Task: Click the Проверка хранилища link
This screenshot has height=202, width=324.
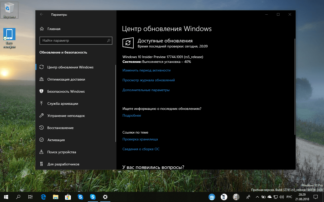Action: [x=140, y=139]
